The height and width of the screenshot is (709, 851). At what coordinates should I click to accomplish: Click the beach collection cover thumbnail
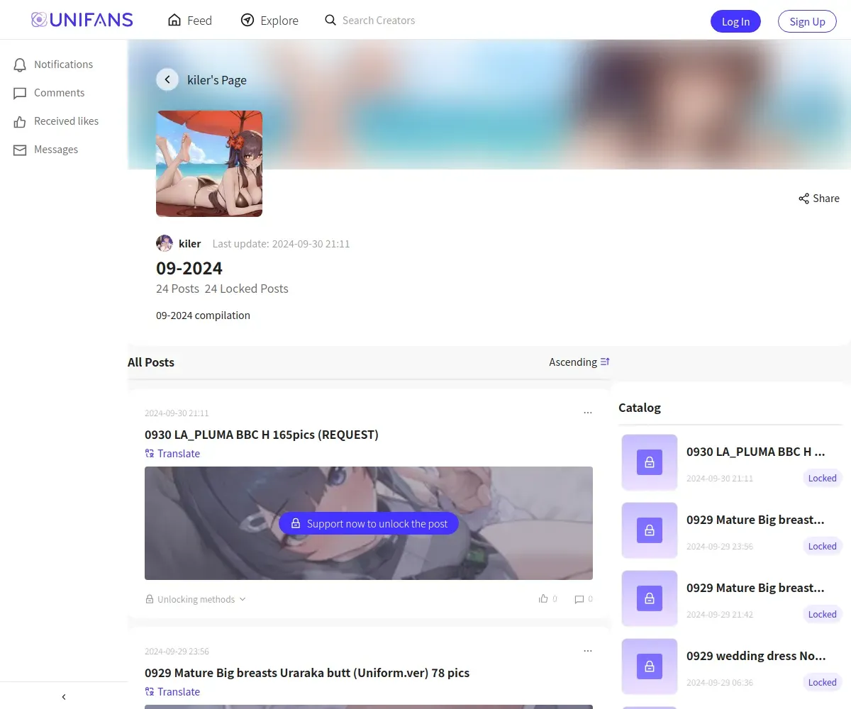[209, 163]
